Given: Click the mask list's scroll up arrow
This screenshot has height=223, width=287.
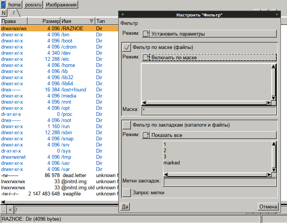Looking at the screenshot, I should [x=274, y=66].
